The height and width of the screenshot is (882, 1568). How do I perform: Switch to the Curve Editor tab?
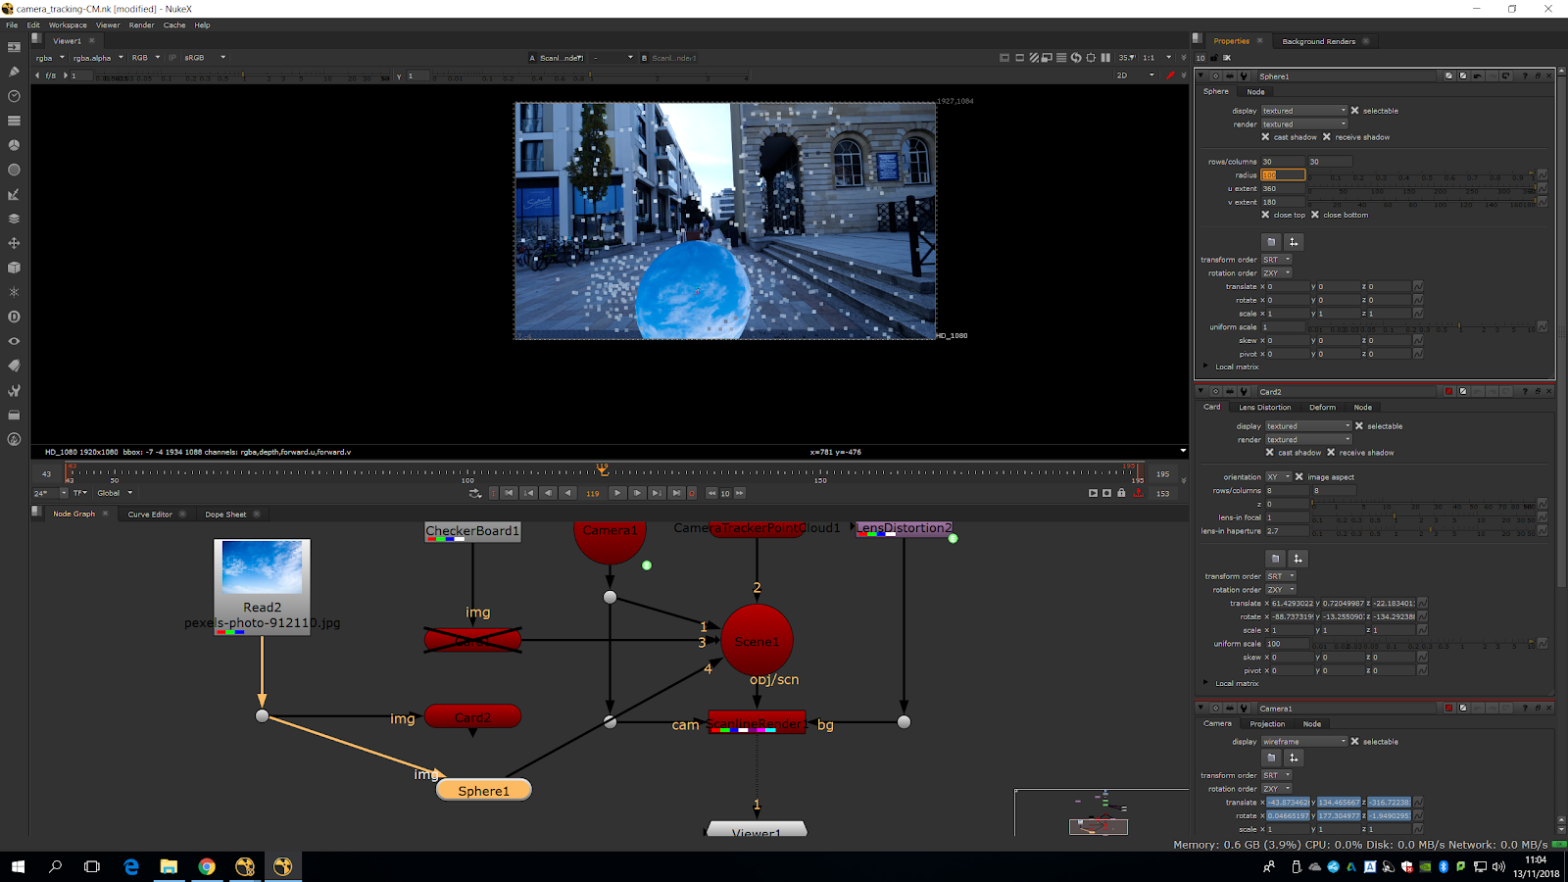coord(150,514)
